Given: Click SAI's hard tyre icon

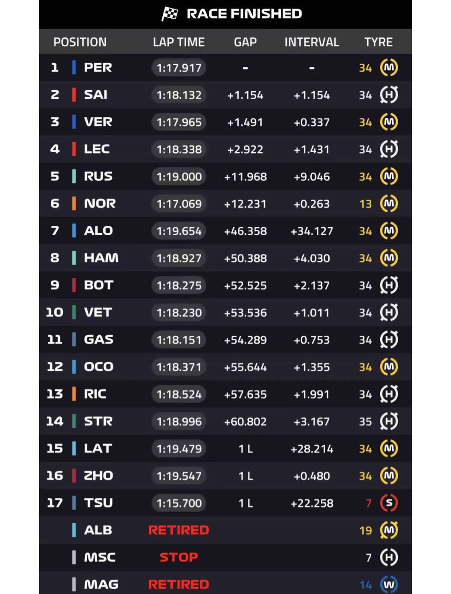Looking at the screenshot, I should tap(389, 95).
